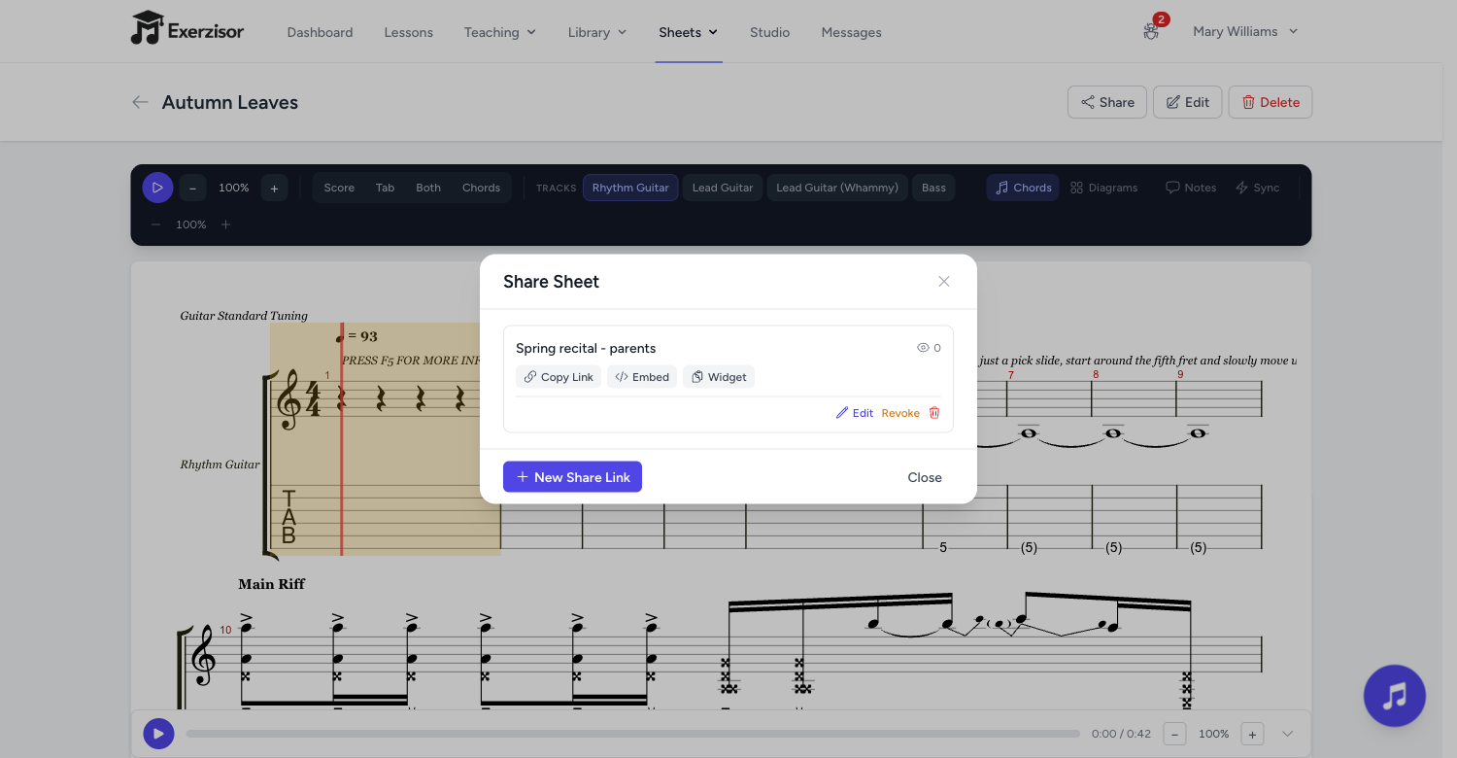Click the 0:00 / 0:42 time display
This screenshot has width=1457, height=758.
1119,734
